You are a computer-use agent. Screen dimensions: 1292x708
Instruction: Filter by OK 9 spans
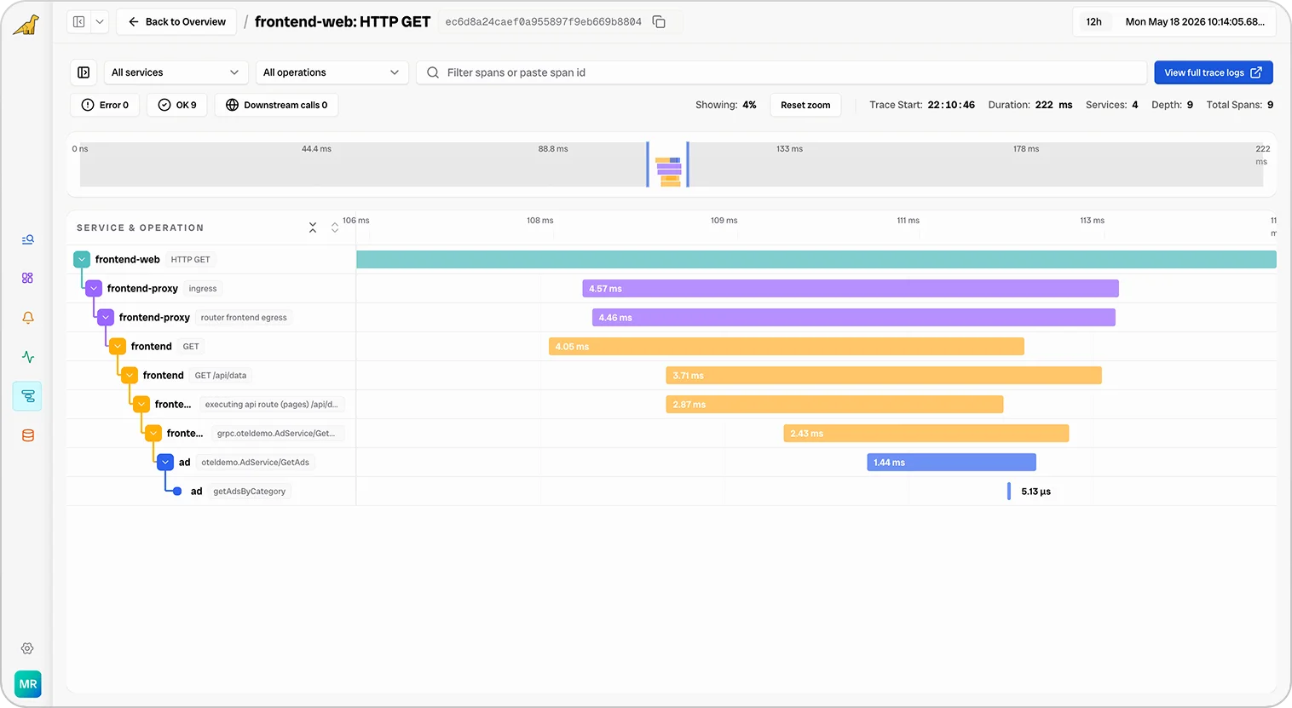coord(177,105)
